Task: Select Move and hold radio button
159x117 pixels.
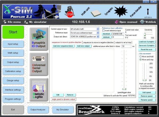Action: click(x=140, y=57)
